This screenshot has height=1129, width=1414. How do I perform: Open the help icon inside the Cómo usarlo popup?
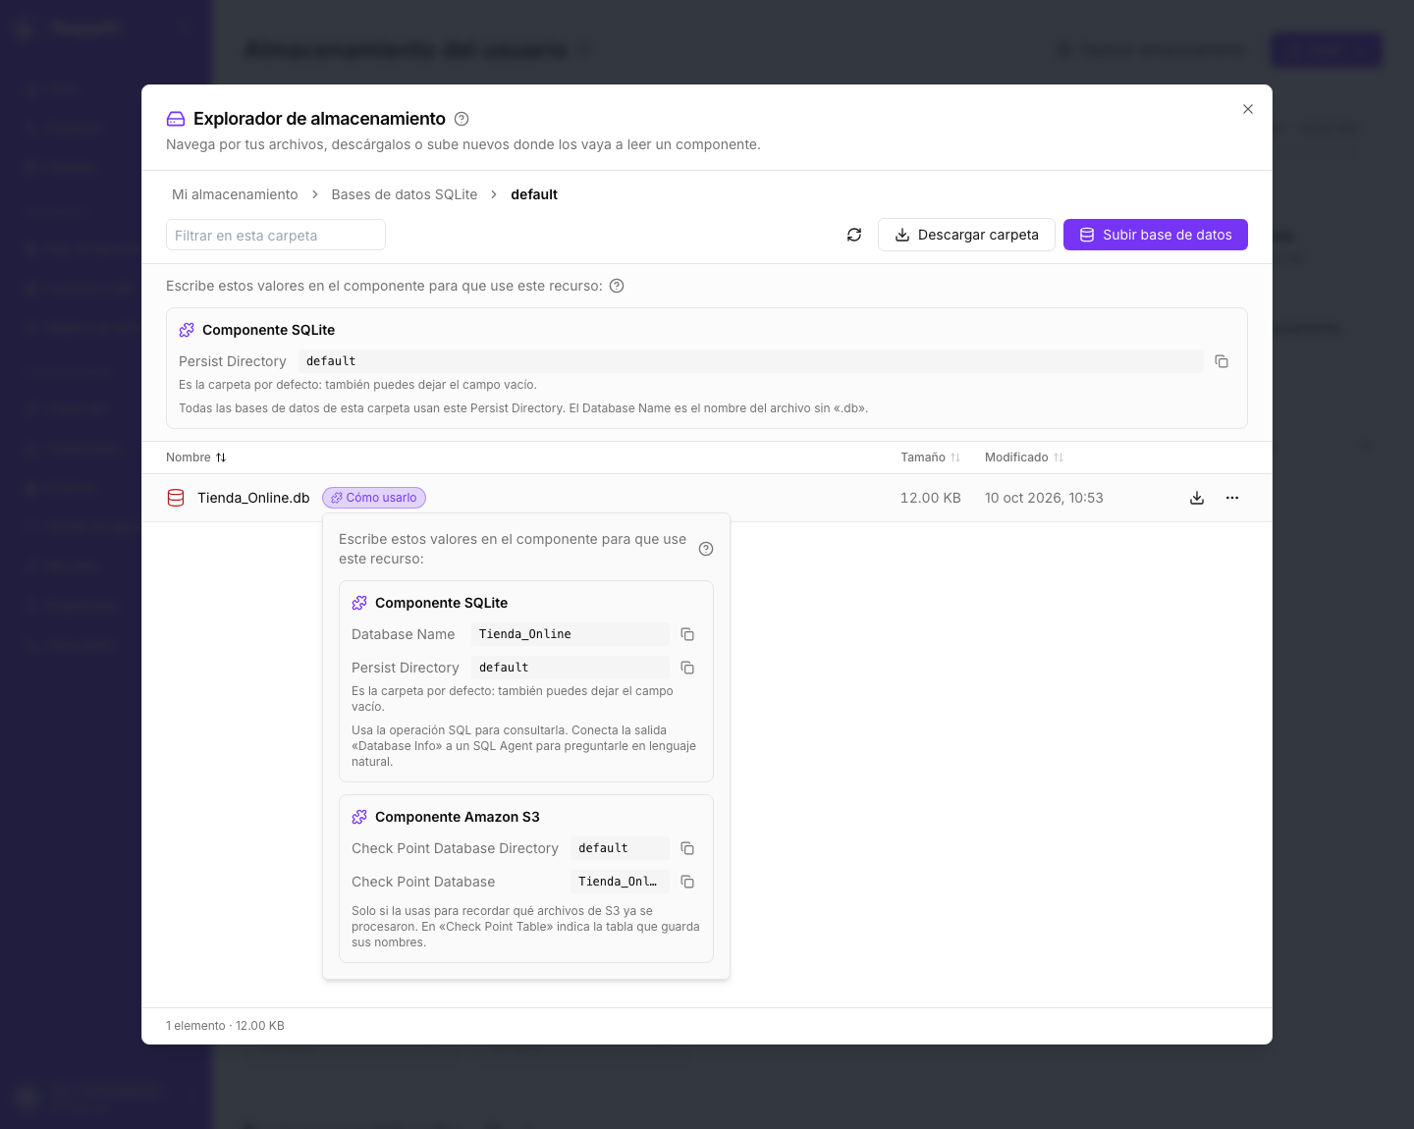tap(706, 549)
